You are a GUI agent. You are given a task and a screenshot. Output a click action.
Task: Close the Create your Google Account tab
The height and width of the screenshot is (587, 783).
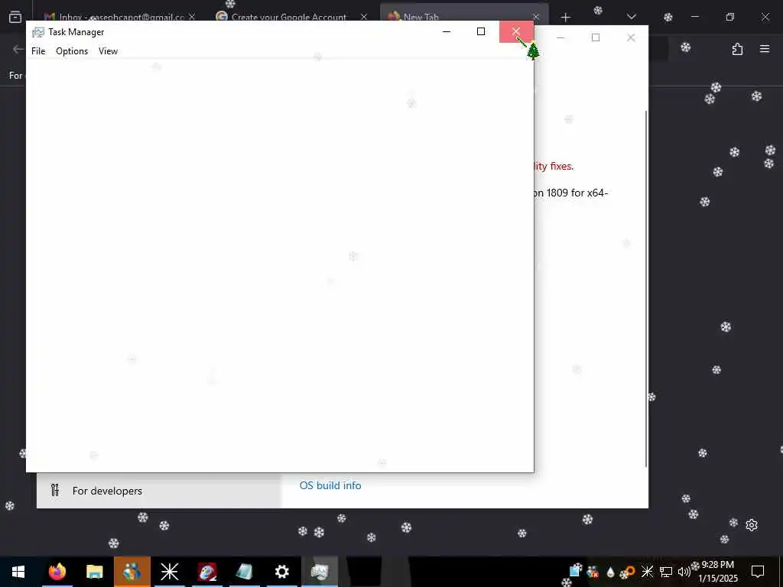click(364, 17)
